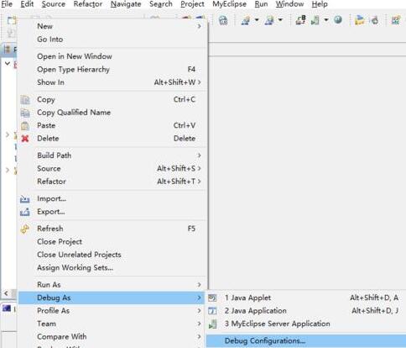This screenshot has height=348, width=406.
Task: Click the Import icon
Action: click(25, 199)
